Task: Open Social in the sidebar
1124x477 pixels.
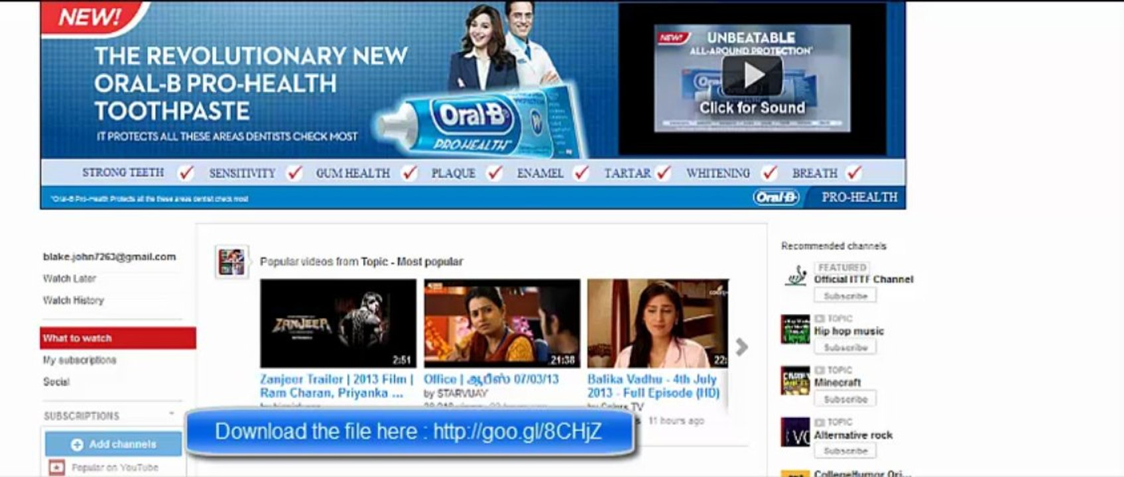Action: point(56,382)
